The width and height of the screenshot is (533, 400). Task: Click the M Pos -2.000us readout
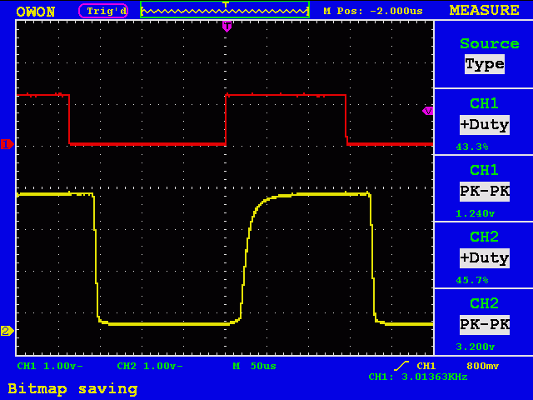(x=373, y=11)
